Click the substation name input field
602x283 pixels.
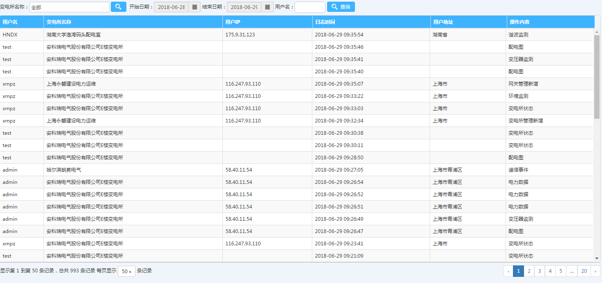point(69,7)
